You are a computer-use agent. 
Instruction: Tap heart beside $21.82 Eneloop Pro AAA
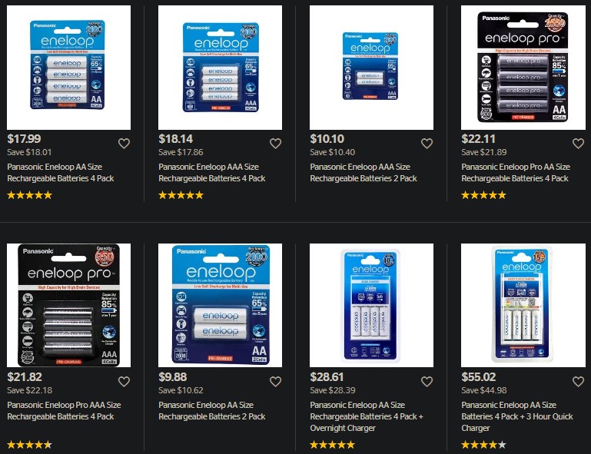[x=124, y=382]
